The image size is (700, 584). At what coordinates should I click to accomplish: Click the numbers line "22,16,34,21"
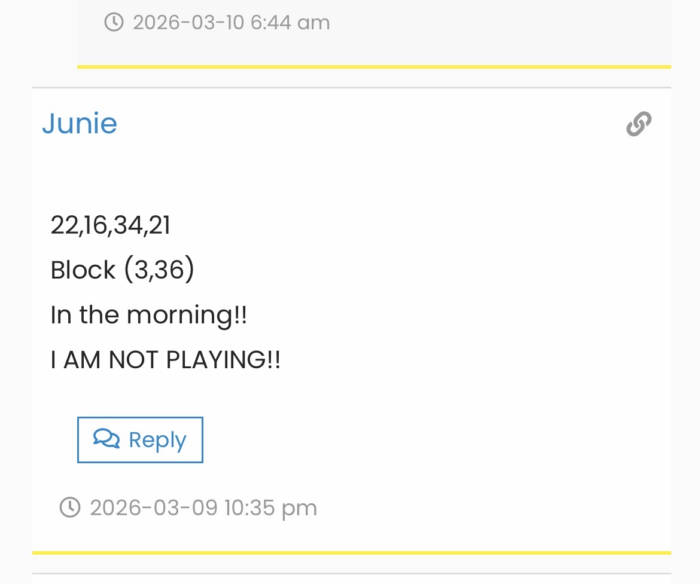point(110,225)
